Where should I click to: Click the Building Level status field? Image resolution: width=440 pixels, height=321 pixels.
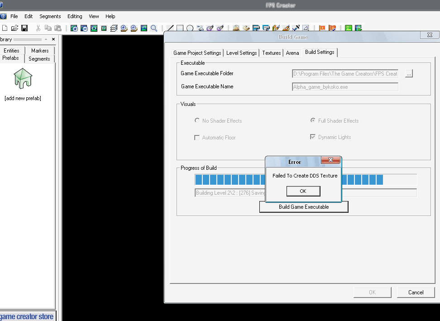(306, 193)
